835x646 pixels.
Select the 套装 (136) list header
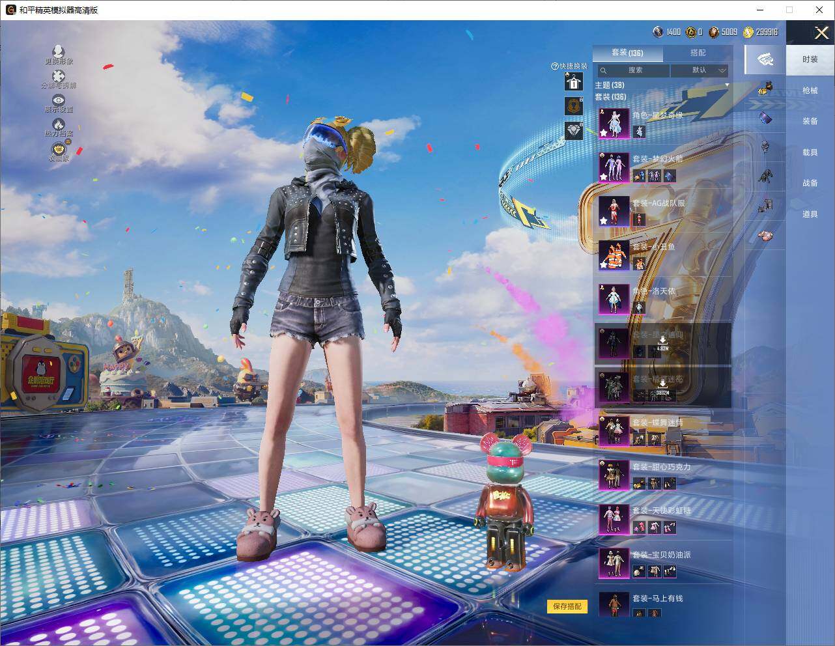pos(610,97)
